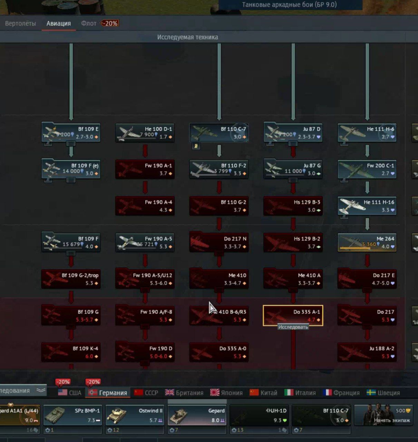This screenshot has height=442, width=418.
Task: Select the locked Fw 190 A-1 card
Action: pos(145,170)
